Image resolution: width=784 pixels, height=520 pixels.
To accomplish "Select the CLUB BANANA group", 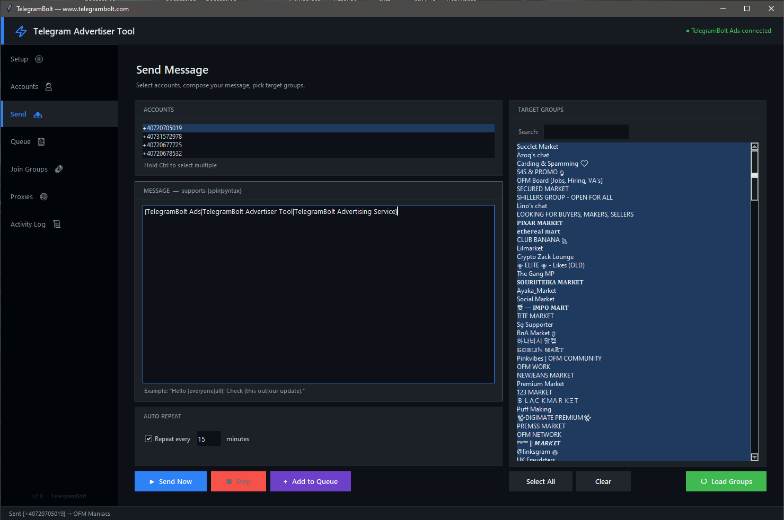I will (x=633, y=240).
